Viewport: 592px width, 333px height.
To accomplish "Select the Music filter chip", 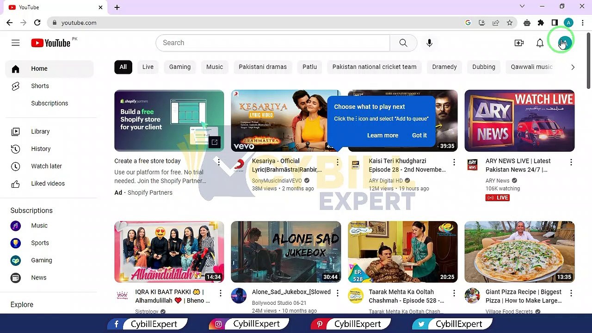I will click(215, 67).
